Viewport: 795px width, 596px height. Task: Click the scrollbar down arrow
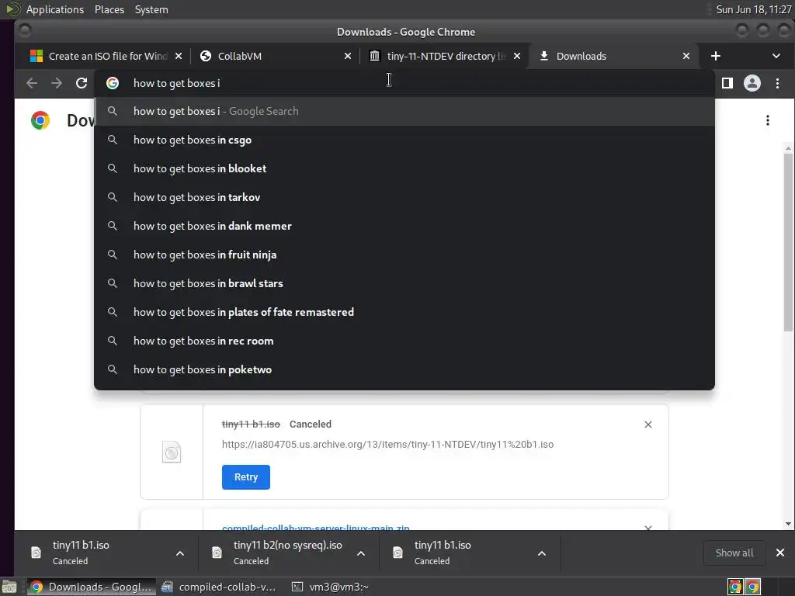[788, 524]
